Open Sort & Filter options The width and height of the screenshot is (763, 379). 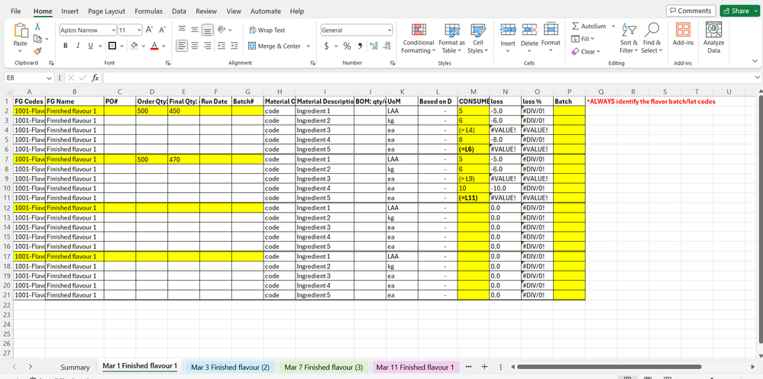click(629, 38)
